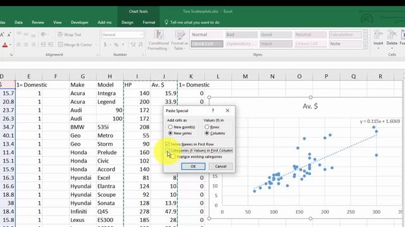
Task: Click the Increase Indent icon
Action: point(51,45)
